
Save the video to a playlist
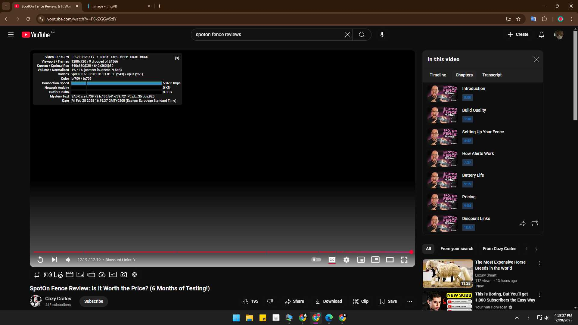388,302
